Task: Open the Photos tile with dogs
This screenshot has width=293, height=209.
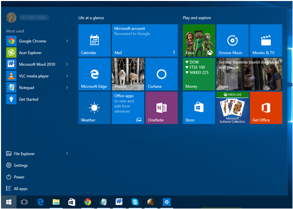Action: click(128, 74)
